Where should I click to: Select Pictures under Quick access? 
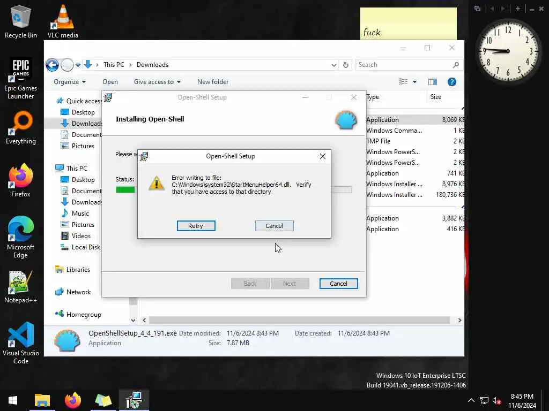click(78, 146)
